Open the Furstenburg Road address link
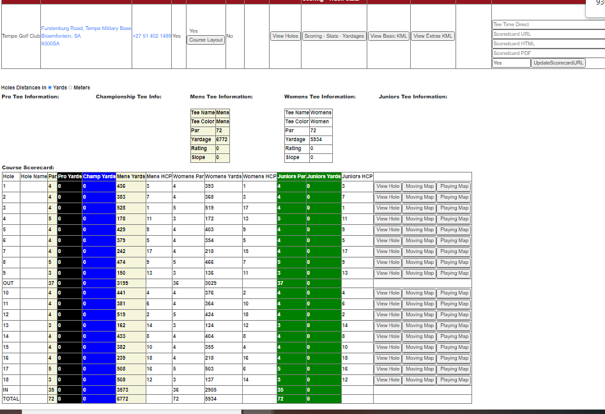This screenshot has width=605, height=414. pos(86,36)
